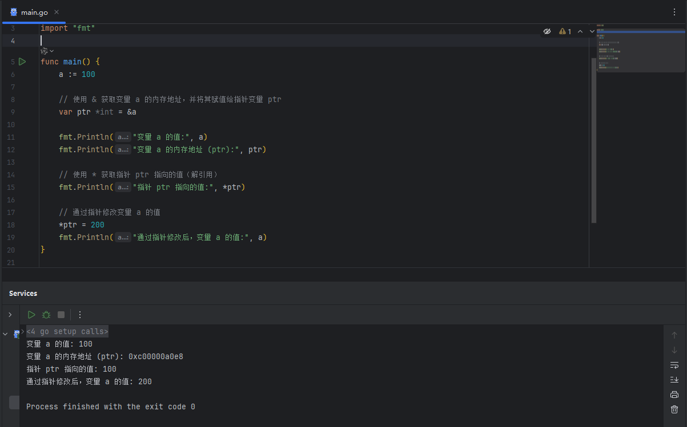Image resolution: width=687 pixels, height=427 pixels.
Task: Open more options next to the Stop button
Action: (80, 315)
